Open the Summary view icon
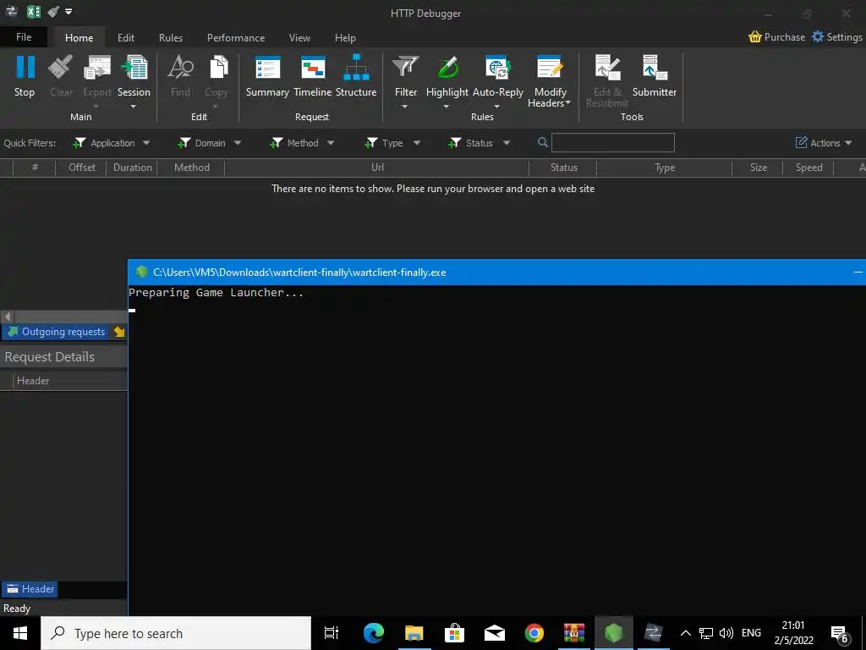 [x=267, y=68]
